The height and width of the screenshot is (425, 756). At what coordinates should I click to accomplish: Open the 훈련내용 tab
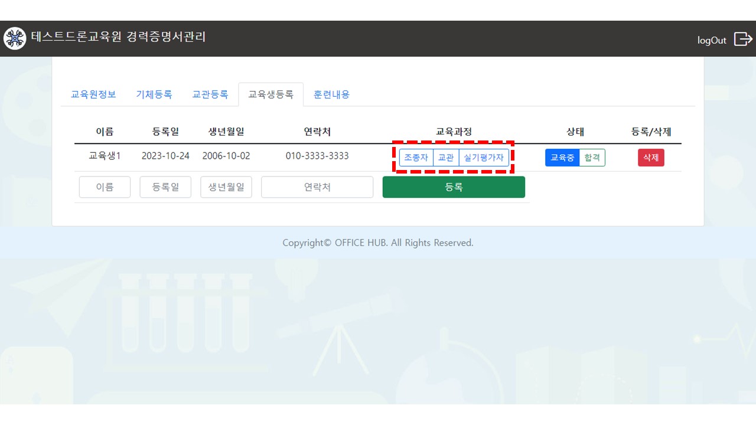click(x=331, y=94)
